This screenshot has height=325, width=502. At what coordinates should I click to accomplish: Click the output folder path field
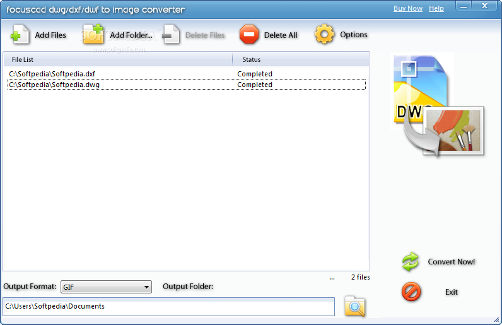pyautogui.click(x=169, y=307)
